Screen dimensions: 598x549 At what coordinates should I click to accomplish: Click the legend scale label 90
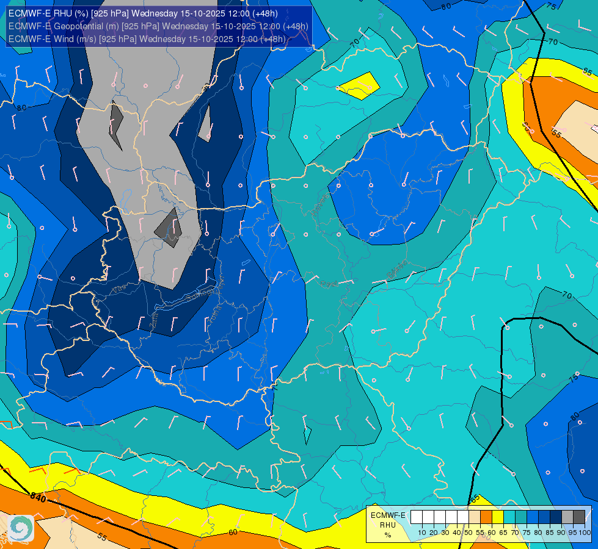click(x=561, y=533)
